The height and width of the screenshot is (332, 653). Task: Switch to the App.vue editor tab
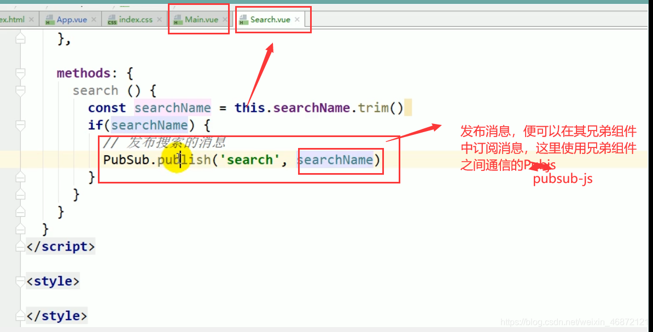72,20
